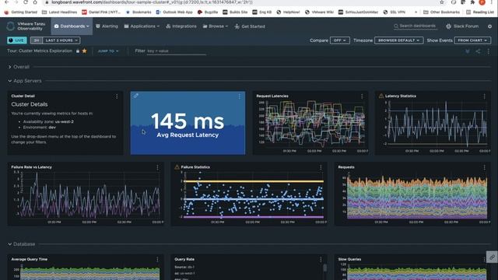Image resolution: width=498 pixels, height=280 pixels.
Task: Toggle the favorite star for this dashboard
Action: click(x=85, y=51)
